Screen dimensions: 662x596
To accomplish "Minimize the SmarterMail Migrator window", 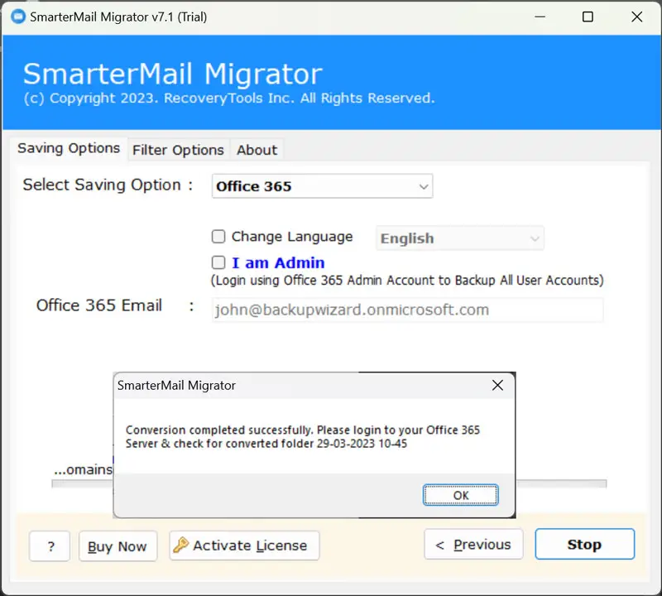I will [x=540, y=17].
